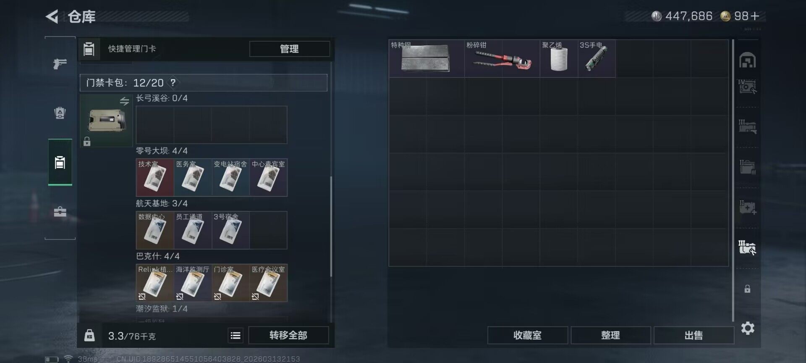Click the list view icon beside 转移全部
Screen dimensions: 806x363
[236, 335]
